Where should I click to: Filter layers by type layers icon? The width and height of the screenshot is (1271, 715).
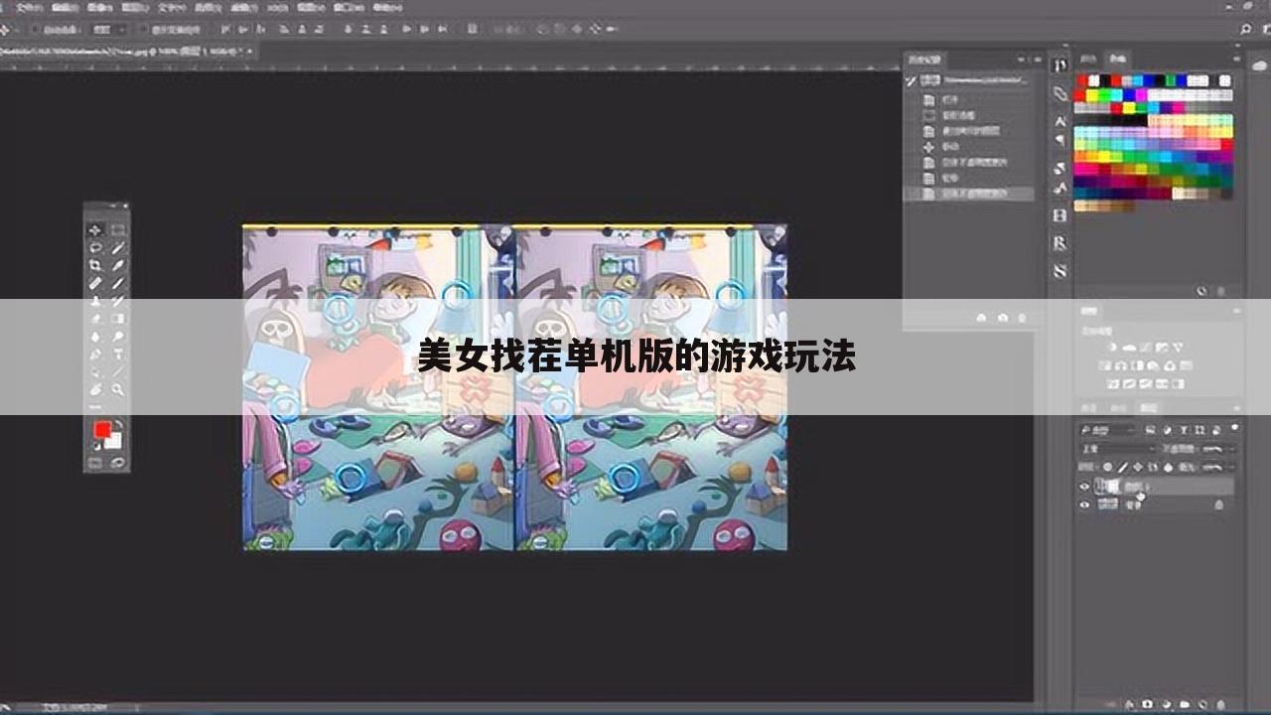(x=1184, y=430)
